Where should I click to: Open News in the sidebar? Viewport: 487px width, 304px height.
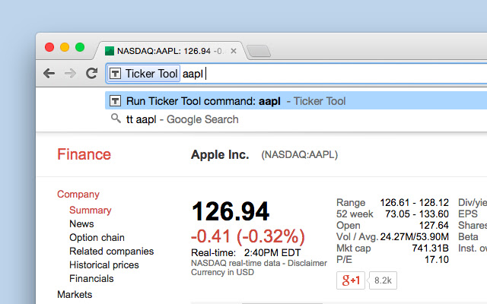pyautogui.click(x=81, y=223)
